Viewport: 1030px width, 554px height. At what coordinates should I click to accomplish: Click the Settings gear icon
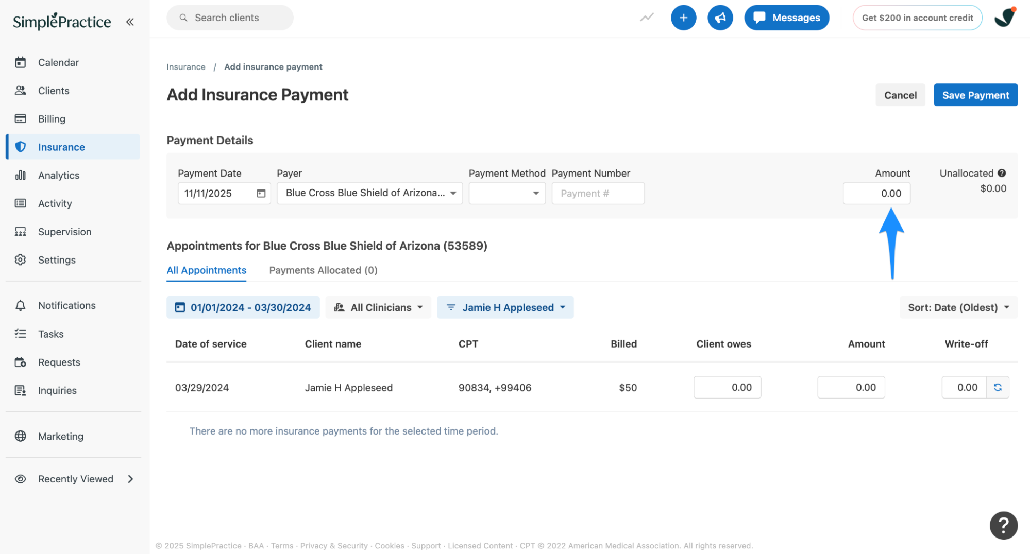pos(21,260)
